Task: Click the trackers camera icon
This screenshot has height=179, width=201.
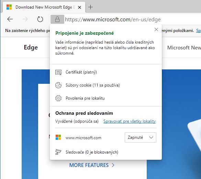Action: click(x=58, y=152)
